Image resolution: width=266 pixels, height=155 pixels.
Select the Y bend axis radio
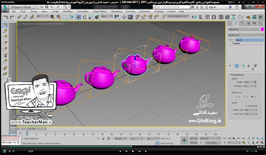(244, 97)
